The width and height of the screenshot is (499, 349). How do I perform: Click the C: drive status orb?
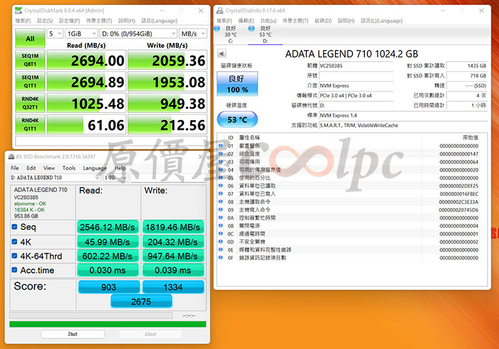pyautogui.click(x=217, y=29)
